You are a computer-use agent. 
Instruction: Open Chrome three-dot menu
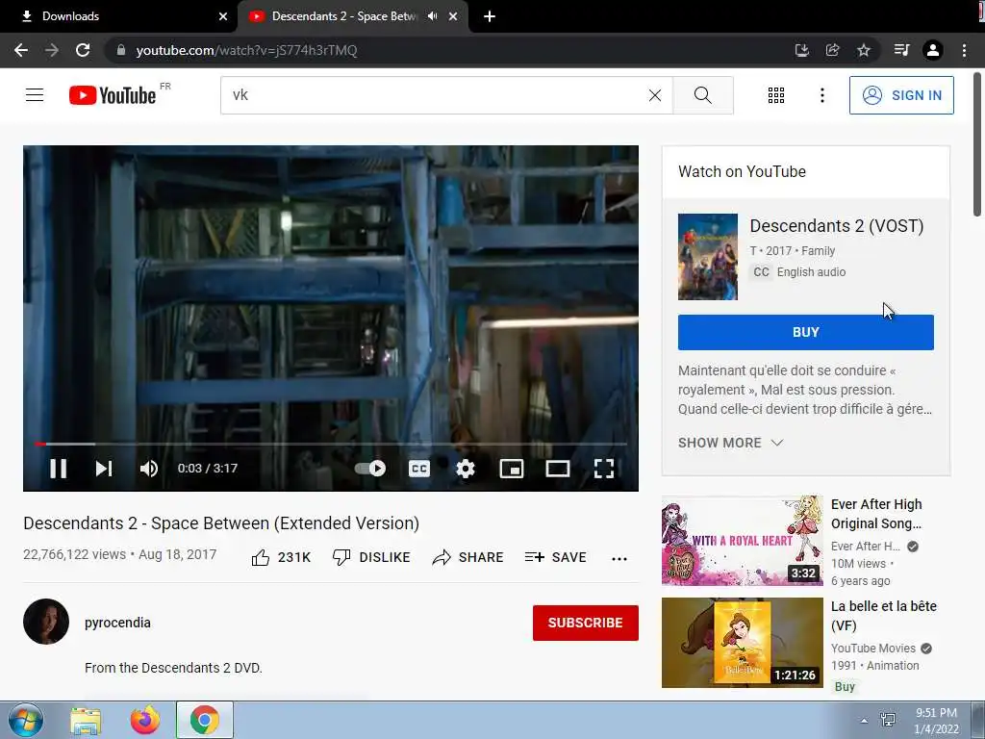pyautogui.click(x=964, y=50)
